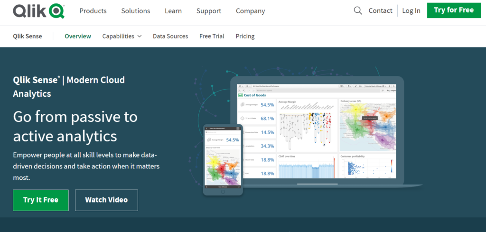Click the heading Go from passive to active analytics
This screenshot has height=232, width=486.
[x=75, y=126]
